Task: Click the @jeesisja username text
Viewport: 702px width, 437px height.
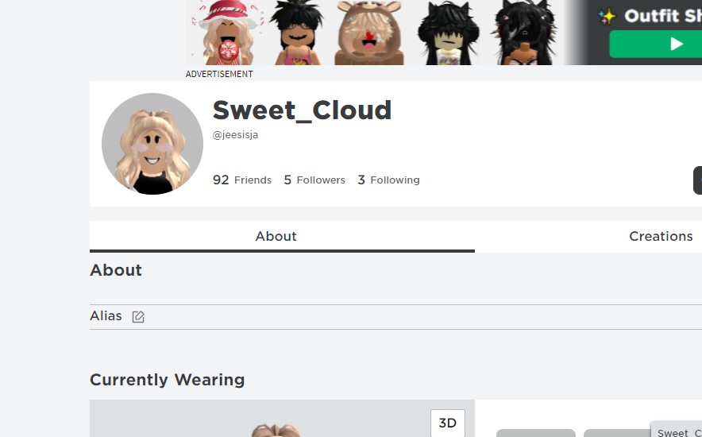Action: [x=235, y=135]
